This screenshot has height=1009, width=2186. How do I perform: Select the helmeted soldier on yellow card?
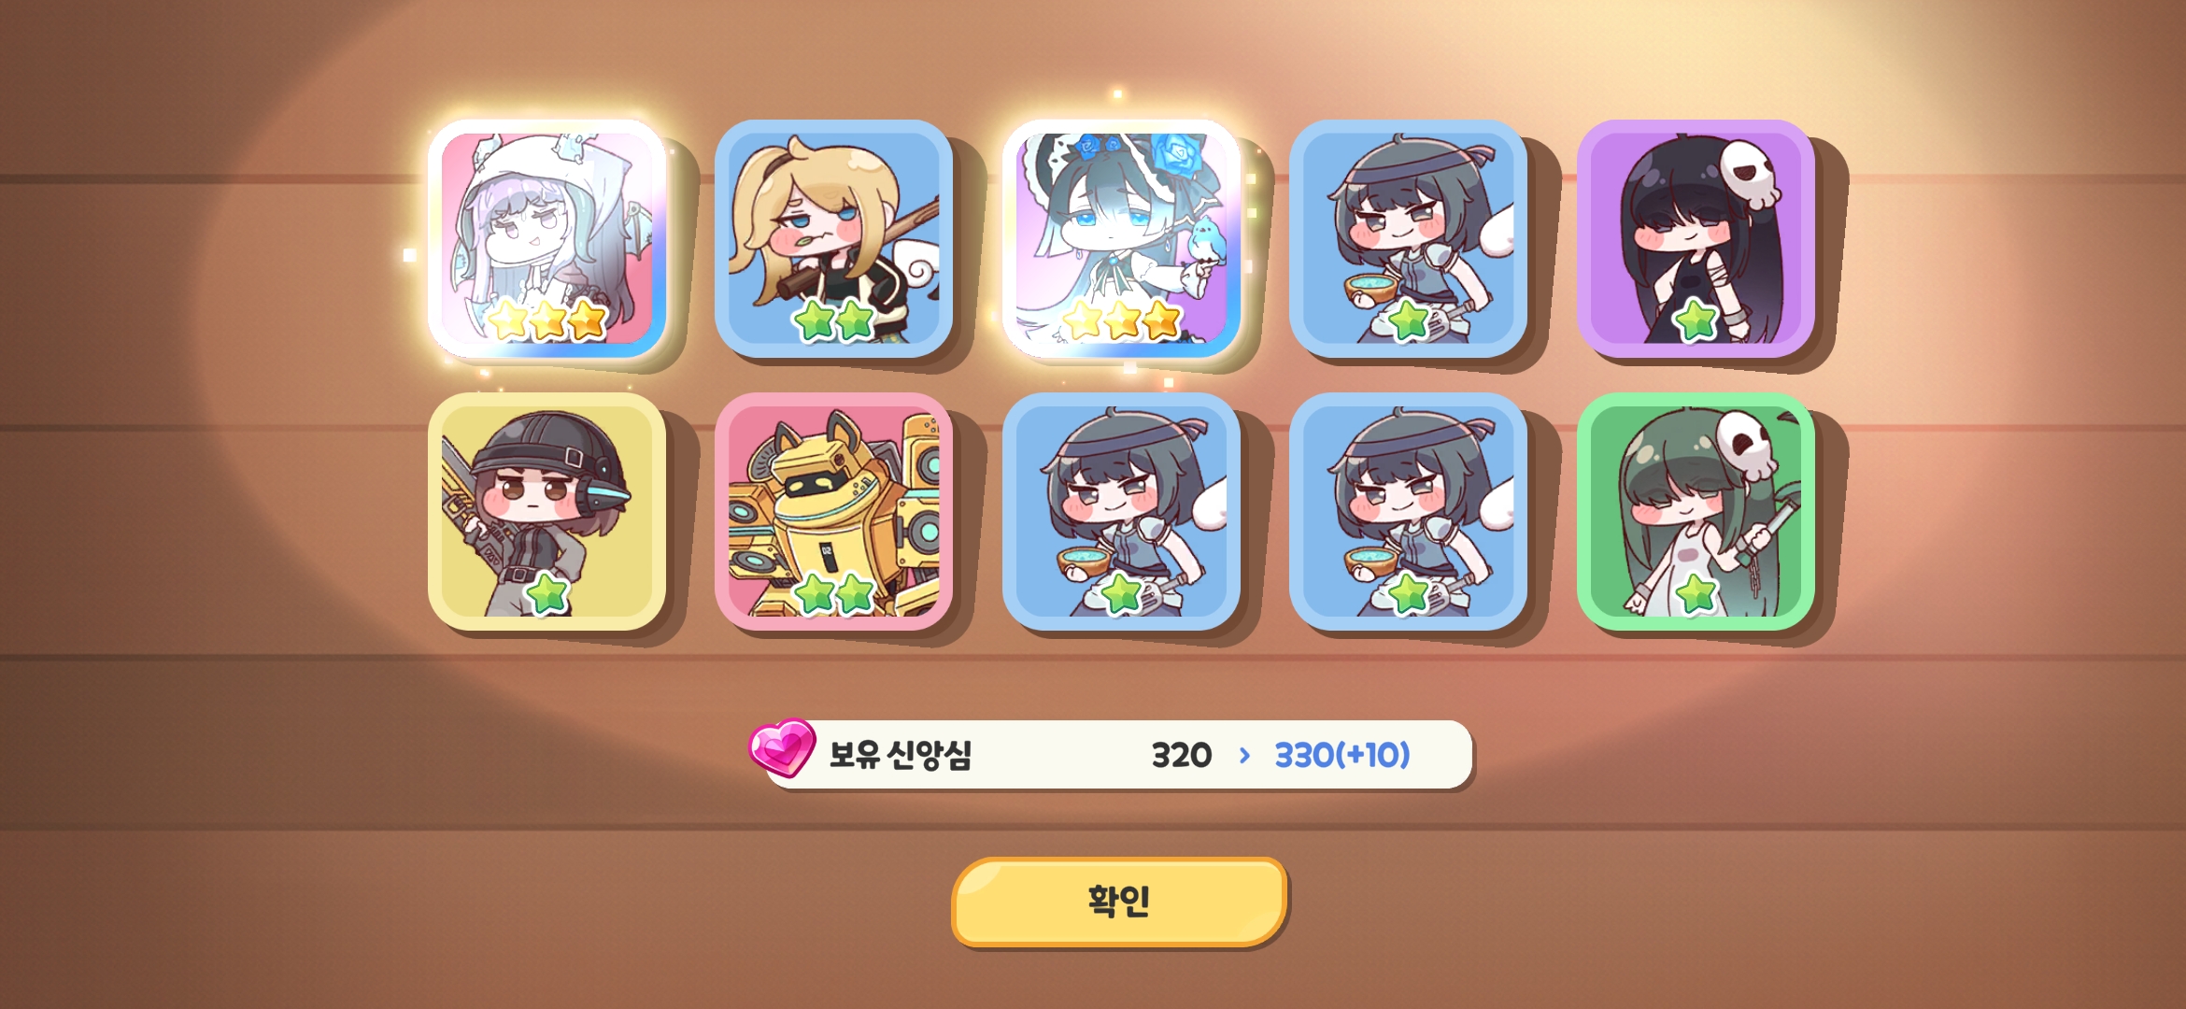coord(547,511)
